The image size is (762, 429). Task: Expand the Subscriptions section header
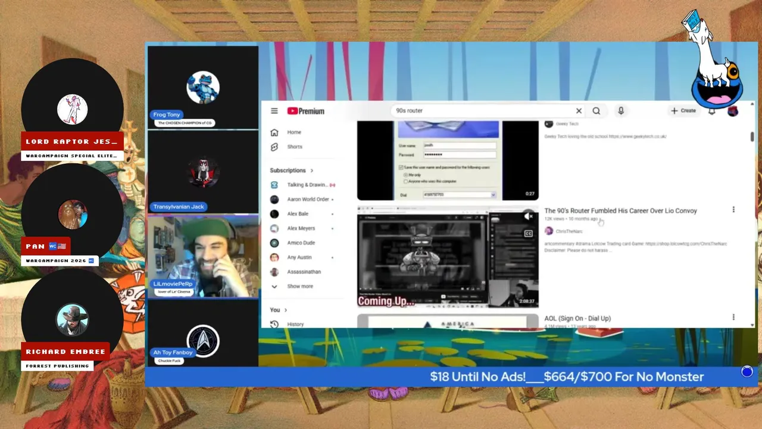tap(292, 170)
